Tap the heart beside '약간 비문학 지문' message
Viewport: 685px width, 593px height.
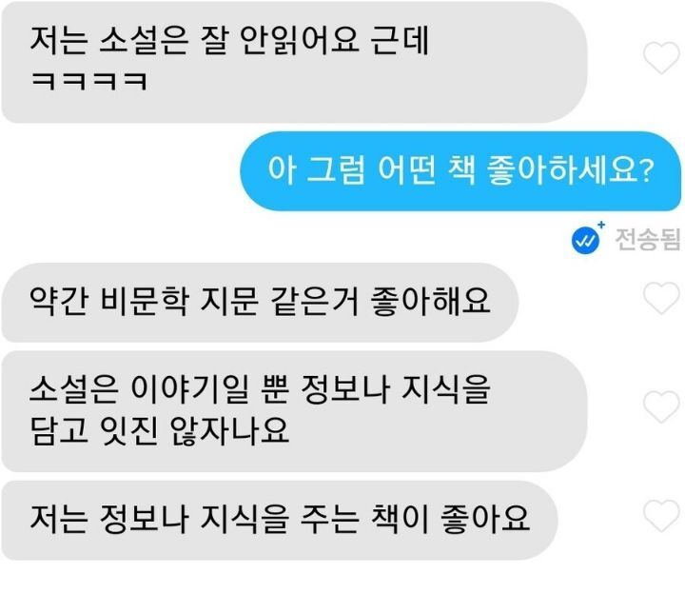pos(661,298)
